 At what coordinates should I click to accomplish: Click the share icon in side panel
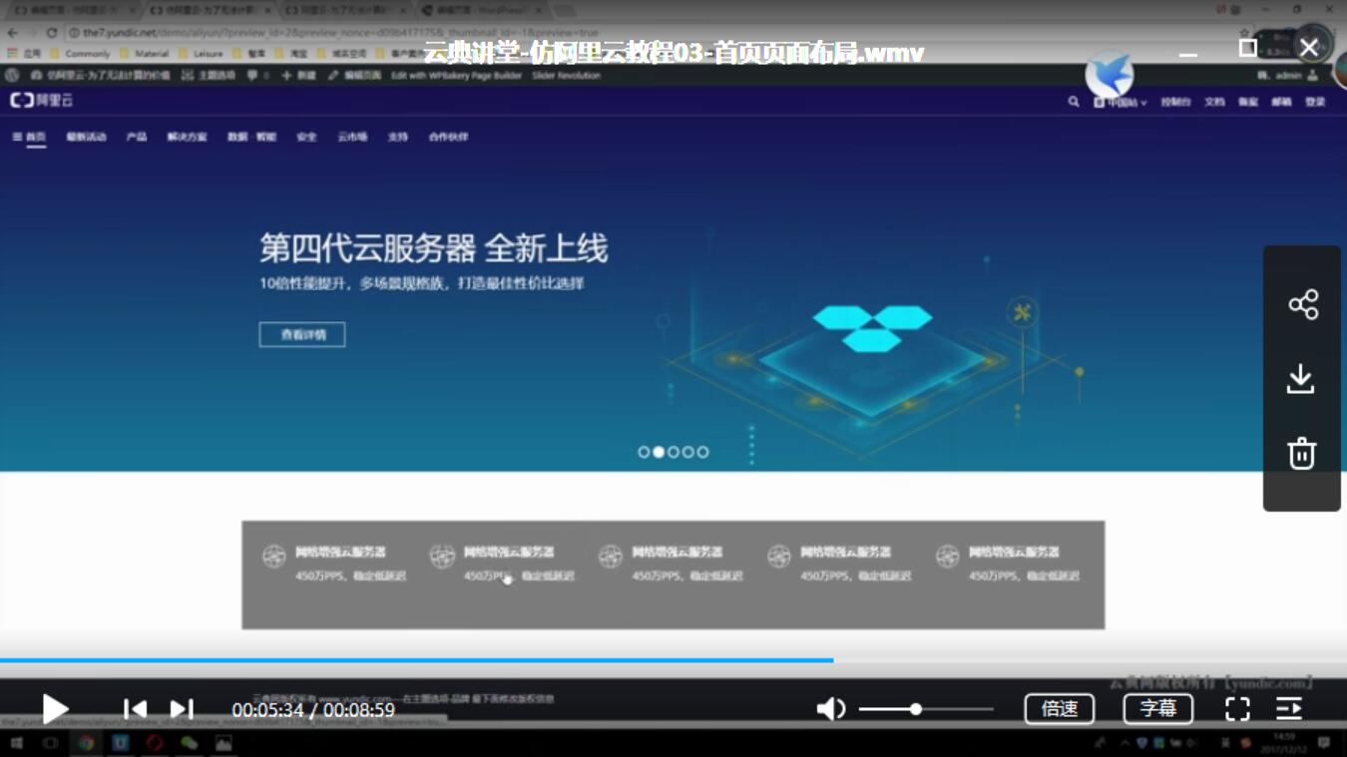coord(1302,304)
